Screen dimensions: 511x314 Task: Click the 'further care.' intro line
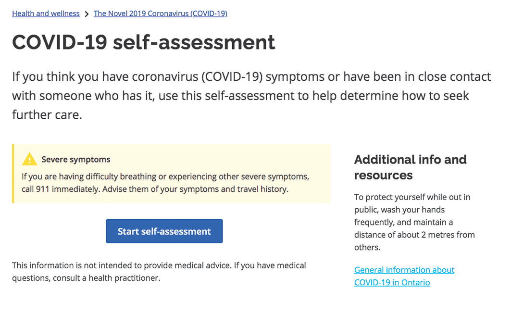point(47,115)
